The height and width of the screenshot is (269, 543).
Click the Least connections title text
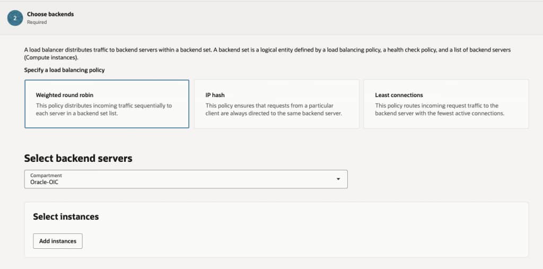pos(399,95)
